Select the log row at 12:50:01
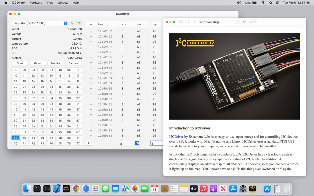Screen dimensions: 314x196 pos(125,104)
